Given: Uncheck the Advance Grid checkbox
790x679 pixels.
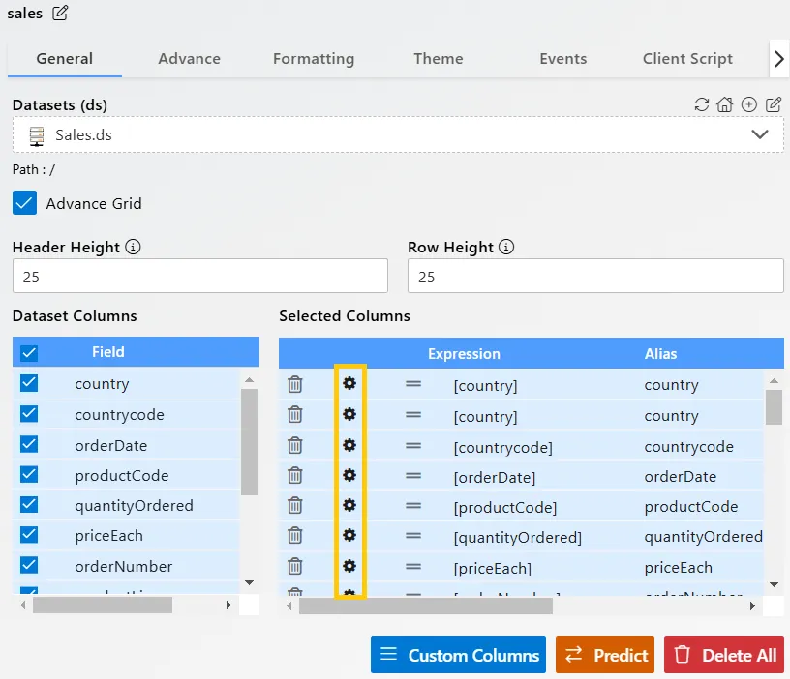Looking at the screenshot, I should point(24,203).
